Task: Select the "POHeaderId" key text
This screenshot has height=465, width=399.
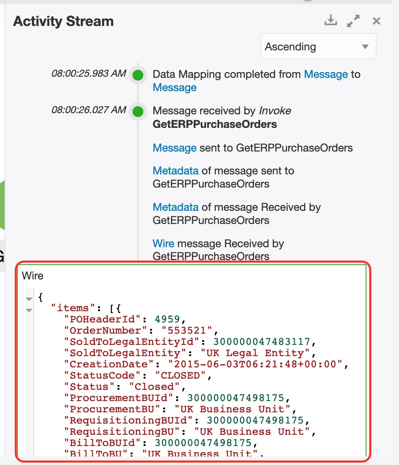Action: point(103,319)
